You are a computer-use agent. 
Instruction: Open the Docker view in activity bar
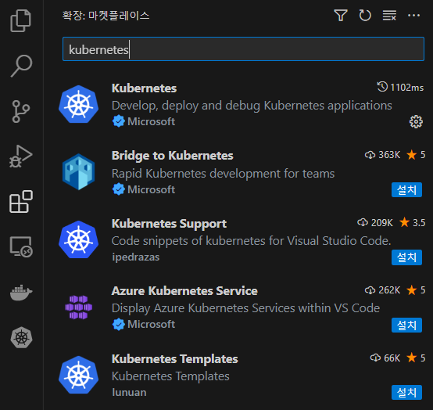click(21, 293)
